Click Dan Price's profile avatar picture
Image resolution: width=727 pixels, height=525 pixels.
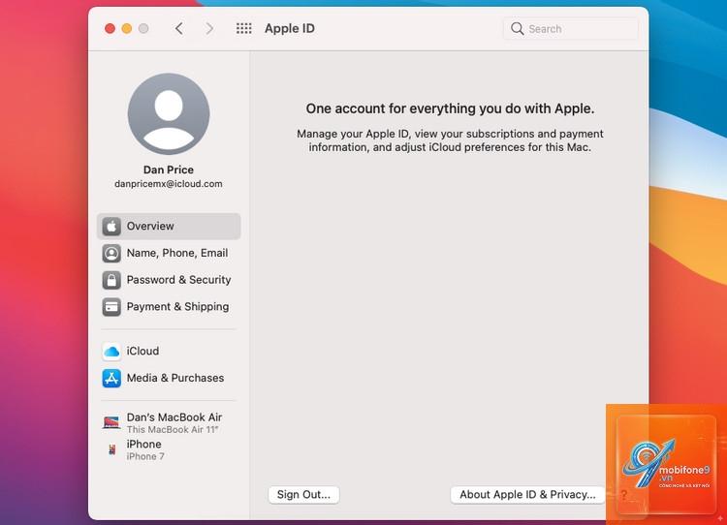tap(169, 114)
